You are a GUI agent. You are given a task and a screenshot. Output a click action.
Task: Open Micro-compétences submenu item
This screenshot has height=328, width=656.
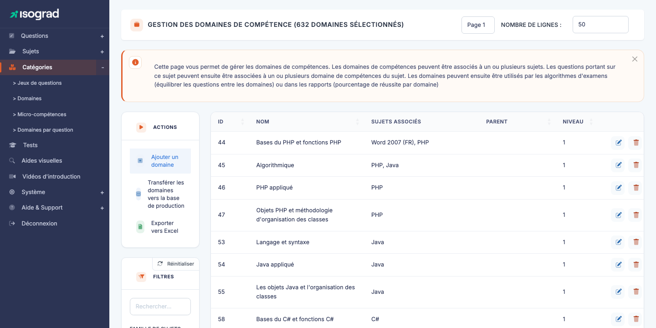coord(40,114)
